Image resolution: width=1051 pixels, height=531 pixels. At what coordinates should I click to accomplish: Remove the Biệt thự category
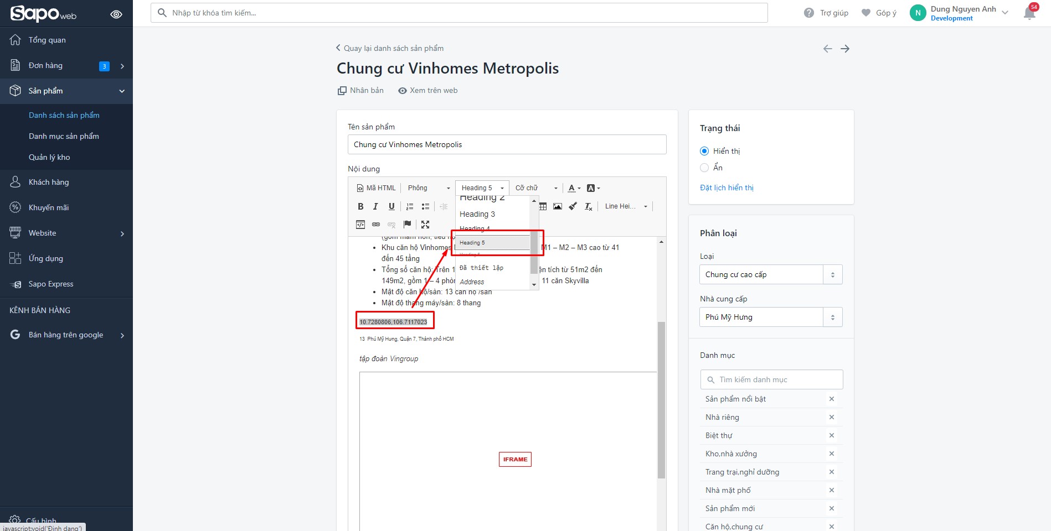(831, 435)
